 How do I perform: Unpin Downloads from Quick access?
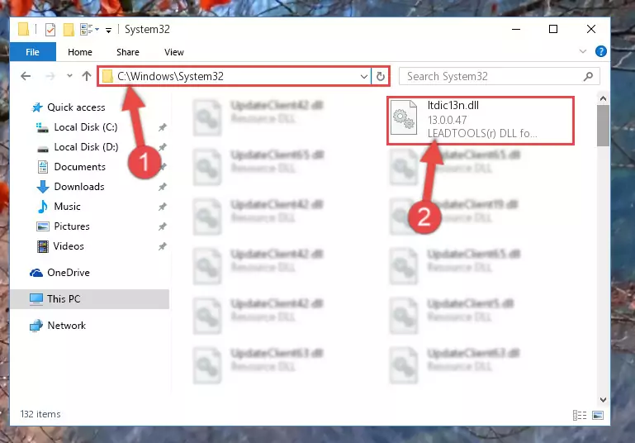(x=163, y=187)
